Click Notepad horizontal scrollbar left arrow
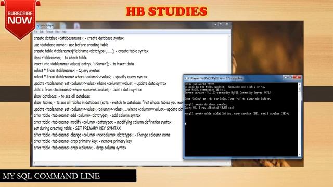 [x=35, y=163]
